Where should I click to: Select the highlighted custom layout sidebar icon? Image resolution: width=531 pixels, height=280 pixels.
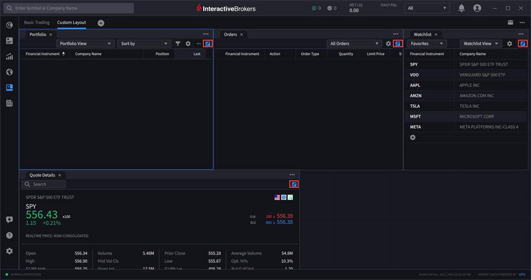pos(10,87)
